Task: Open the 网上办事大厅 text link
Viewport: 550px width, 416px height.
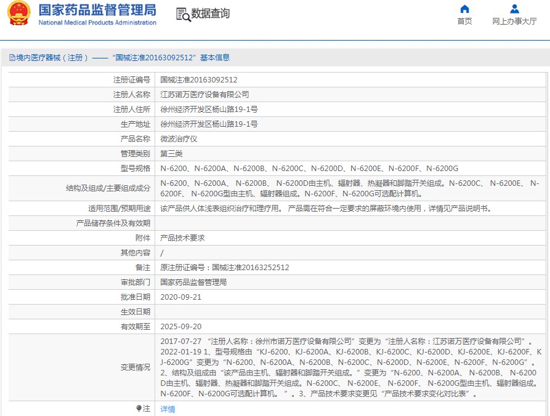Action: (514, 22)
